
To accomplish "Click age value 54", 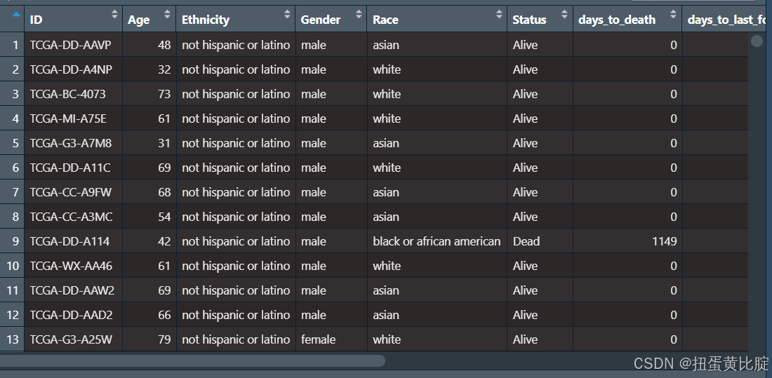I will click(164, 217).
